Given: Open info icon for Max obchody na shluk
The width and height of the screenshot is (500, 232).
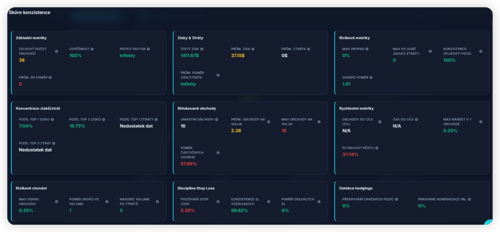Looking at the screenshot, I should click(319, 122).
